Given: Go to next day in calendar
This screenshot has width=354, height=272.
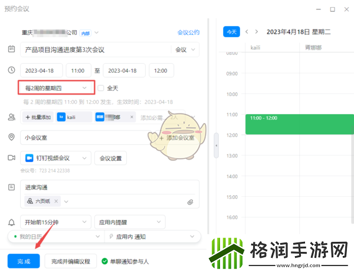Looking at the screenshot, I should tap(257, 31).
